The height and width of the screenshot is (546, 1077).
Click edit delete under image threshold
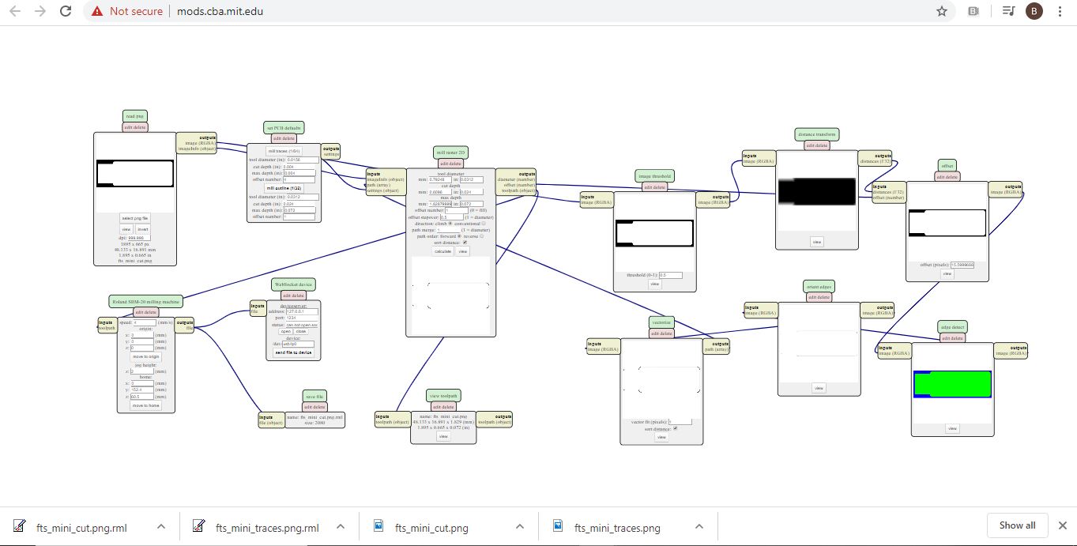[655, 186]
